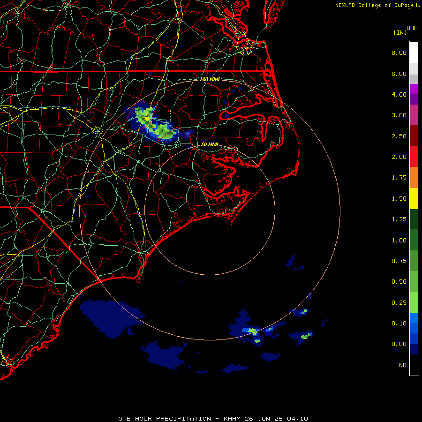The image size is (422, 422).
Task: Click the 2.50 legend value
Action: point(399,136)
